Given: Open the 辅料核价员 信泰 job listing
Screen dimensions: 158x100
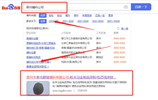Looking at the screenshot, I should click(42, 48).
